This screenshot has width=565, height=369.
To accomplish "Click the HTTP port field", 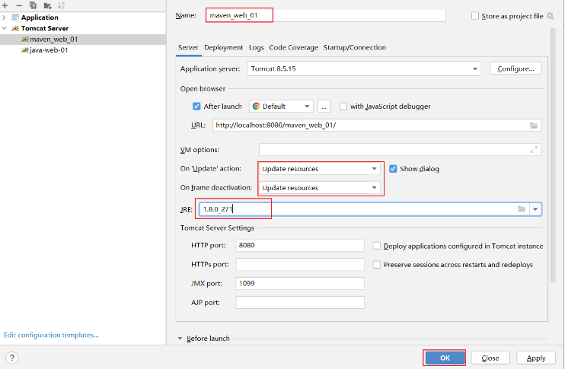I will [x=300, y=245].
